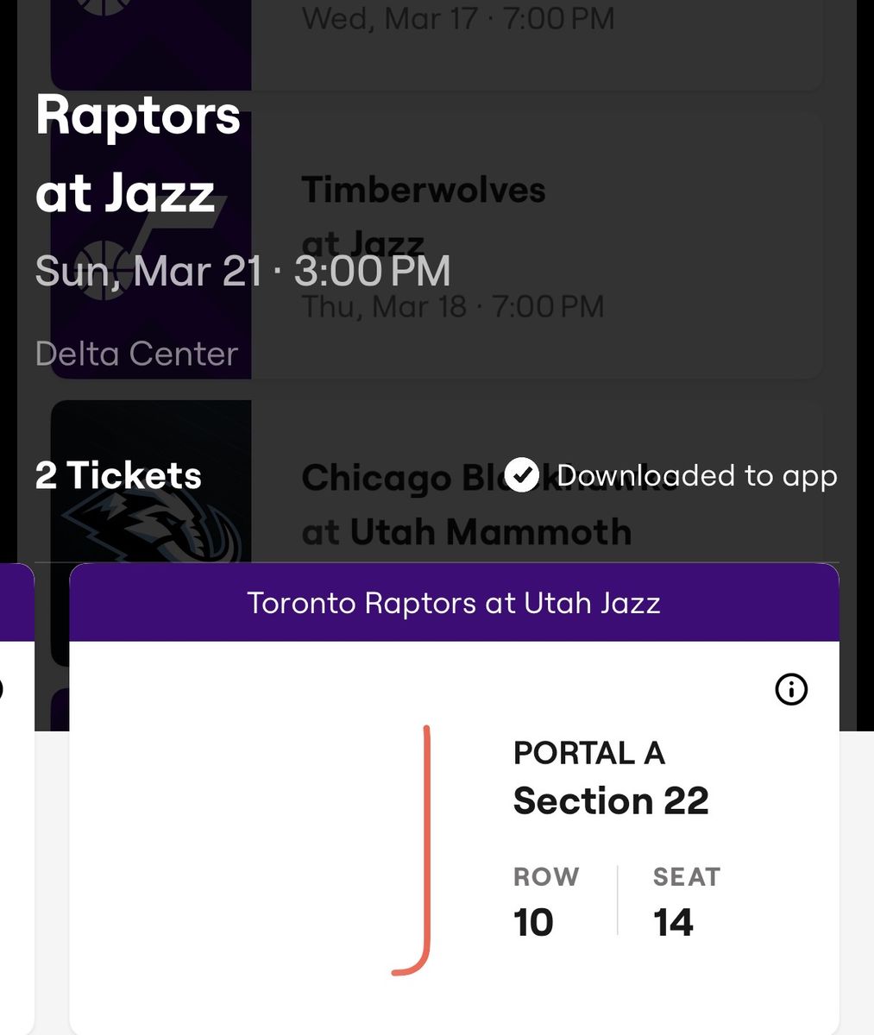Tap the Downloaded to app checkmark icon
This screenshot has width=874, height=1035.
pos(522,475)
